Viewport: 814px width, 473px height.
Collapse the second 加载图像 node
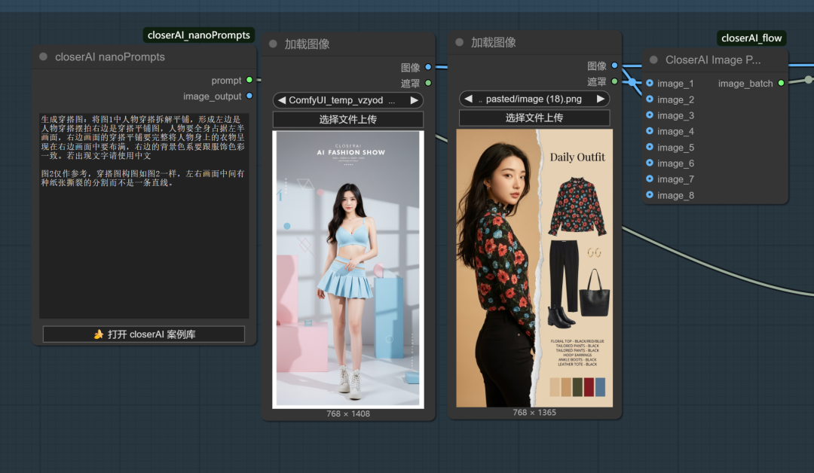460,43
